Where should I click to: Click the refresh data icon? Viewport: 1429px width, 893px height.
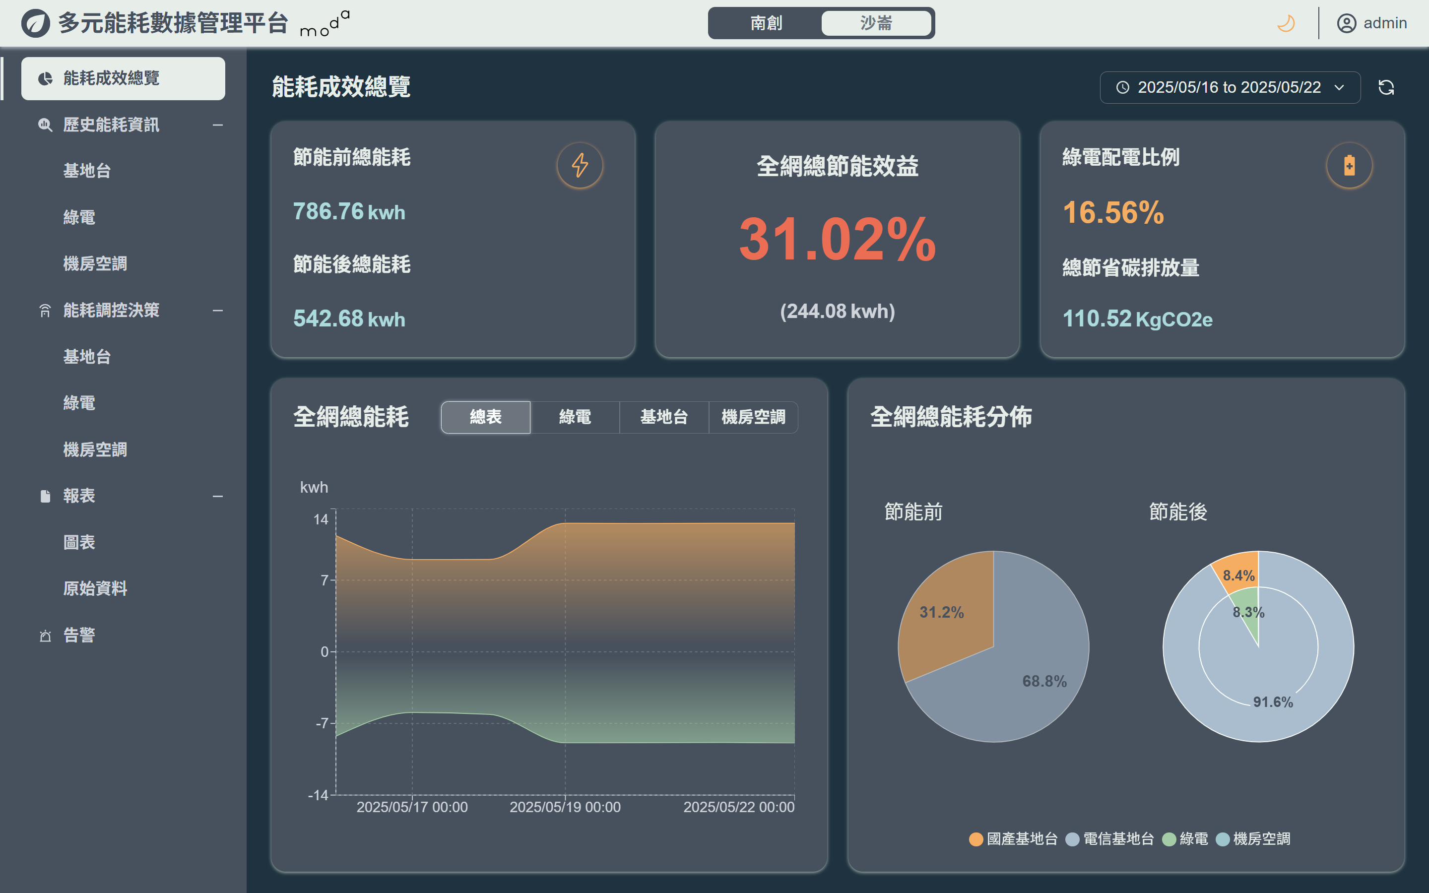1385,87
